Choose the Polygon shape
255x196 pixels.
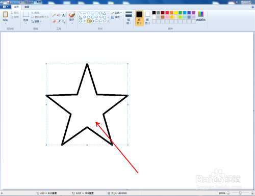point(100,13)
